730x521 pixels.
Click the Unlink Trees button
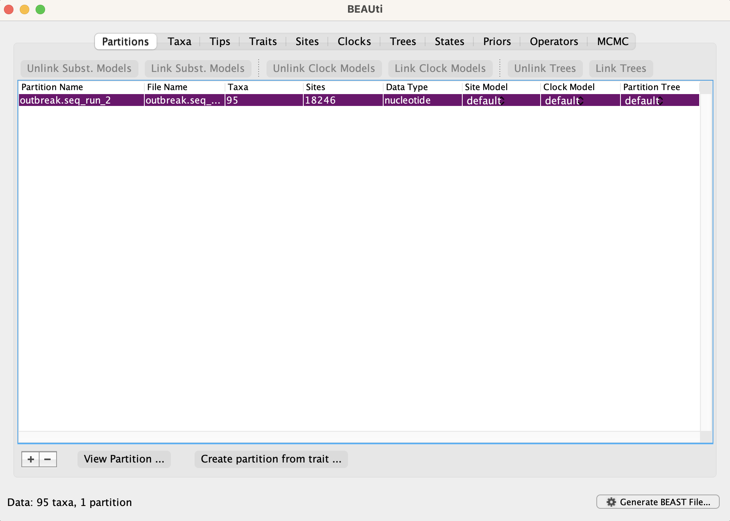(545, 68)
